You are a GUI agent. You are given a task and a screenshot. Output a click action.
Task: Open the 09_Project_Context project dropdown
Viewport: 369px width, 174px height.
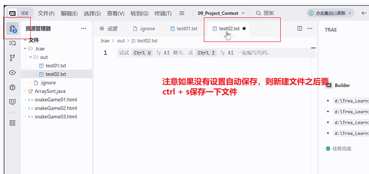pyautogui.click(x=221, y=13)
